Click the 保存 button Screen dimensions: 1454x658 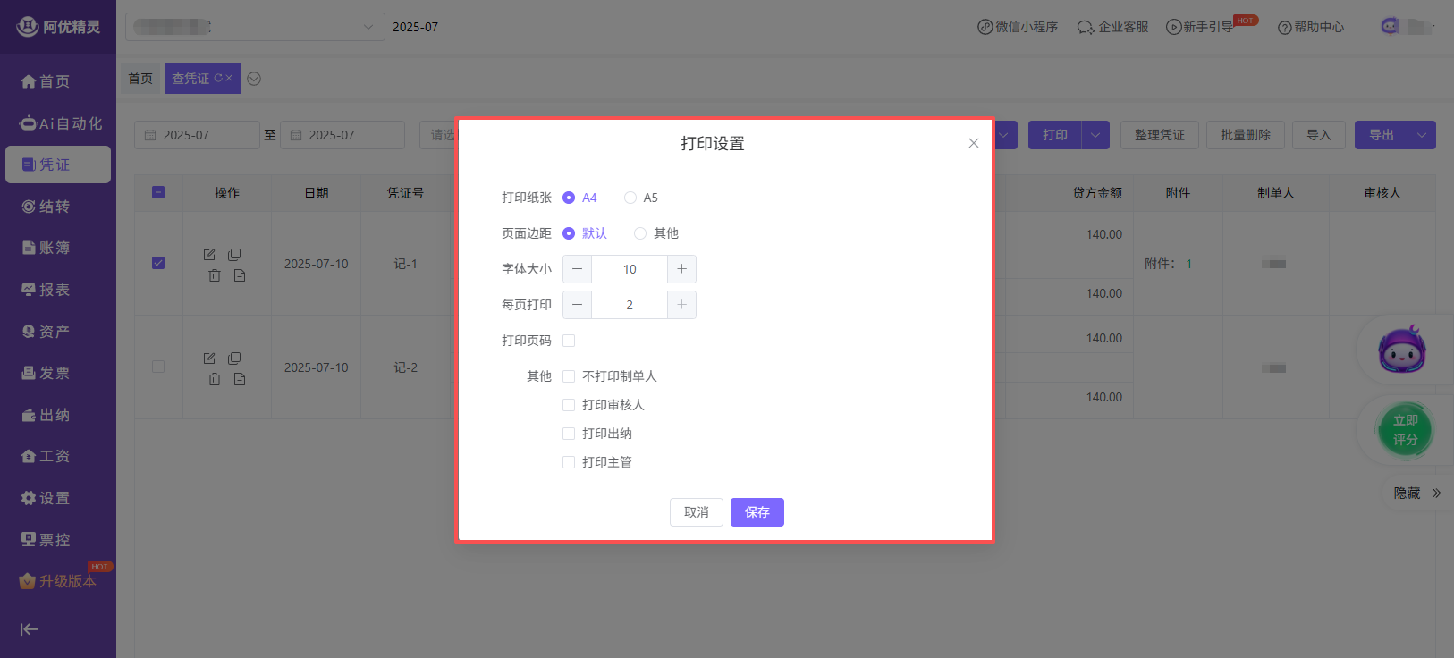(x=757, y=512)
